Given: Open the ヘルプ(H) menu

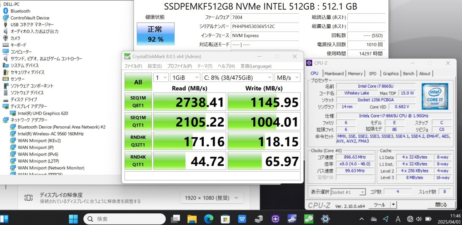Looking at the screenshot, I should (226, 66).
